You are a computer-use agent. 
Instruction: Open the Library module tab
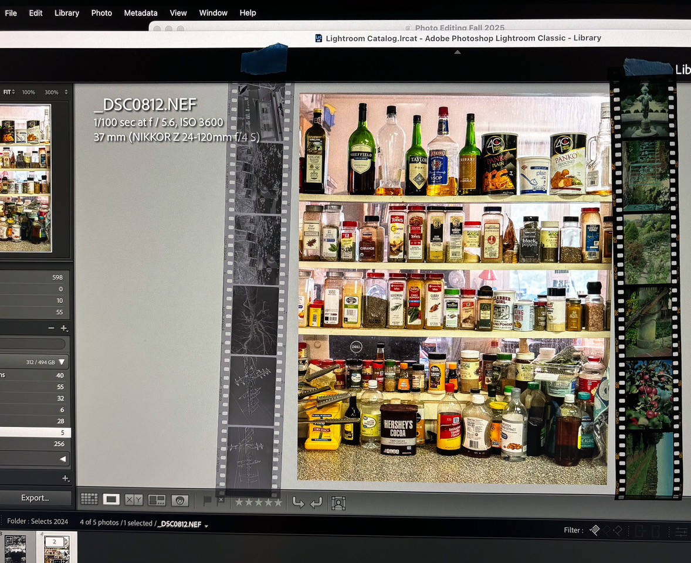[683, 69]
